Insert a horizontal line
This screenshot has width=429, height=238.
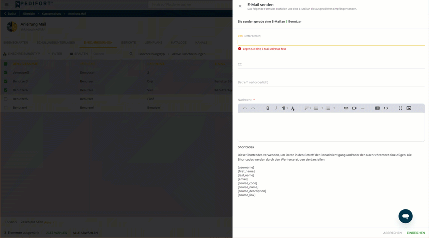pyautogui.click(x=363, y=108)
